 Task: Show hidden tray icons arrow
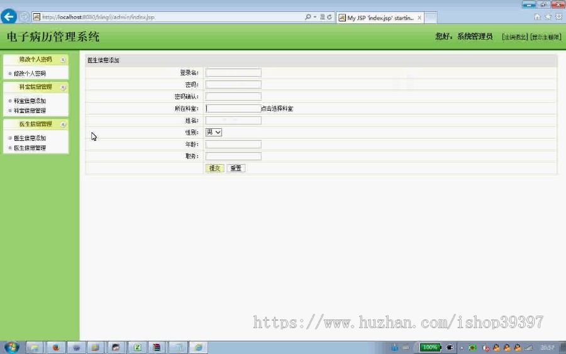462,348
